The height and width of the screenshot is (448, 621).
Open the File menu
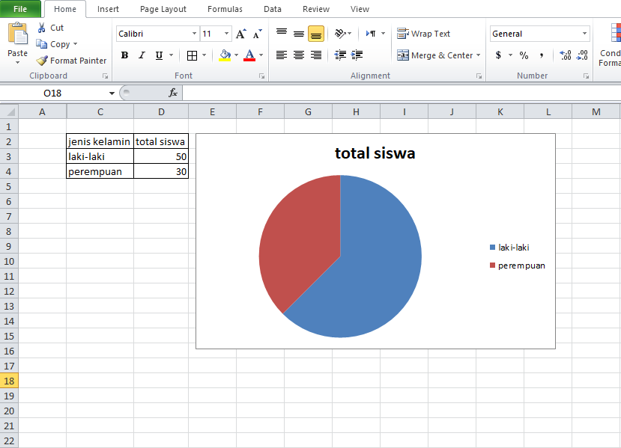click(x=19, y=9)
